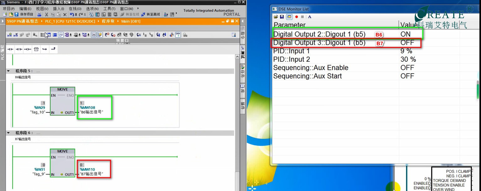Open the 在线(O) menu
This screenshot has height=191, width=481.
click(75, 8)
